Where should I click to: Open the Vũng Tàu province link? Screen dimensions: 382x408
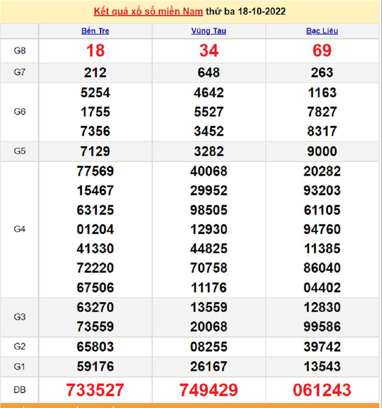tap(209, 31)
